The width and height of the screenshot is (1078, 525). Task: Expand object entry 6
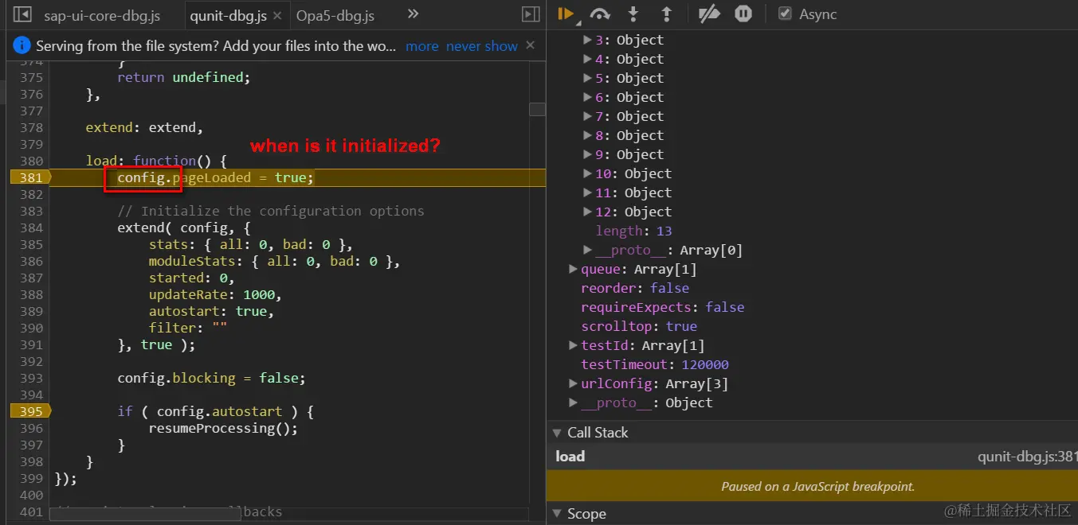point(587,97)
